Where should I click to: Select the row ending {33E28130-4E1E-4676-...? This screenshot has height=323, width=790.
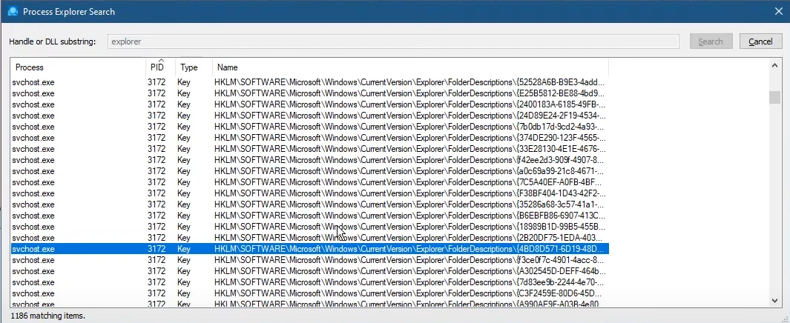point(310,148)
